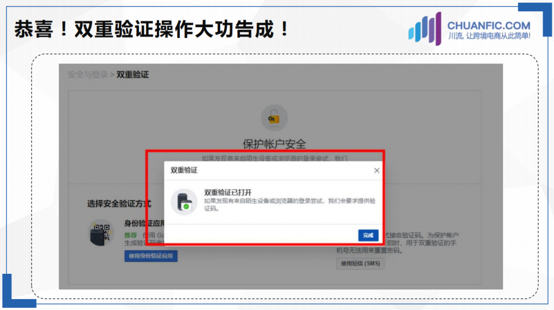Image resolution: width=554 pixels, height=310 pixels.
Task: Click the 双重验证 breadcrumb item
Action: (x=133, y=75)
